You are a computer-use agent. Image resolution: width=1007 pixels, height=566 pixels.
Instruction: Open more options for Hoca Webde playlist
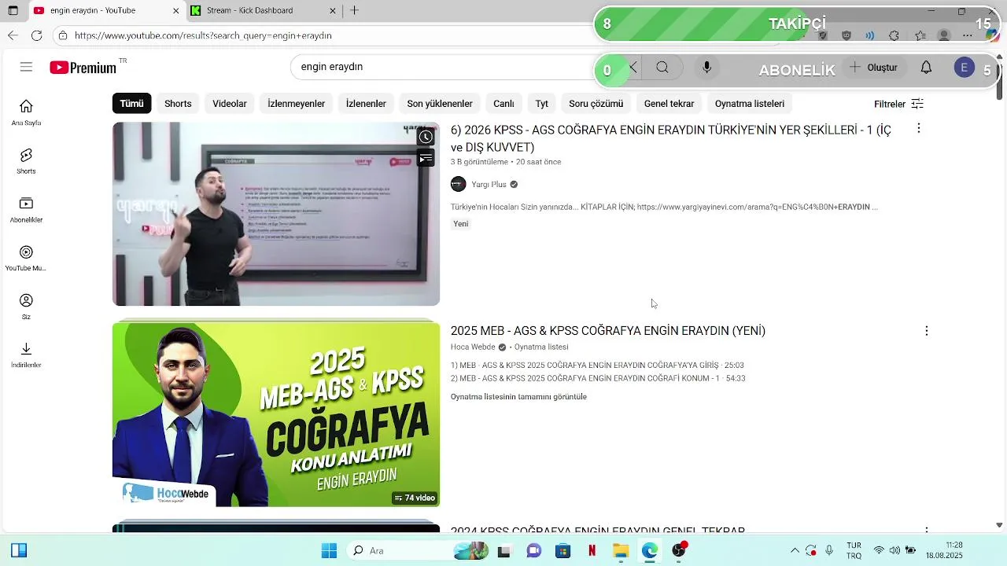(x=926, y=331)
